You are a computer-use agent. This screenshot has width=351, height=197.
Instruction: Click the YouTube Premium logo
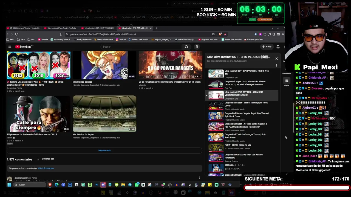pos(23,47)
